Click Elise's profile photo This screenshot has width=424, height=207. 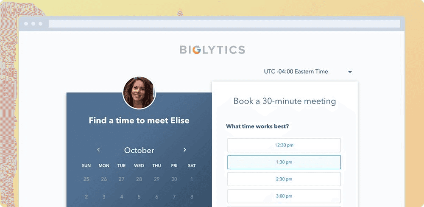click(139, 93)
